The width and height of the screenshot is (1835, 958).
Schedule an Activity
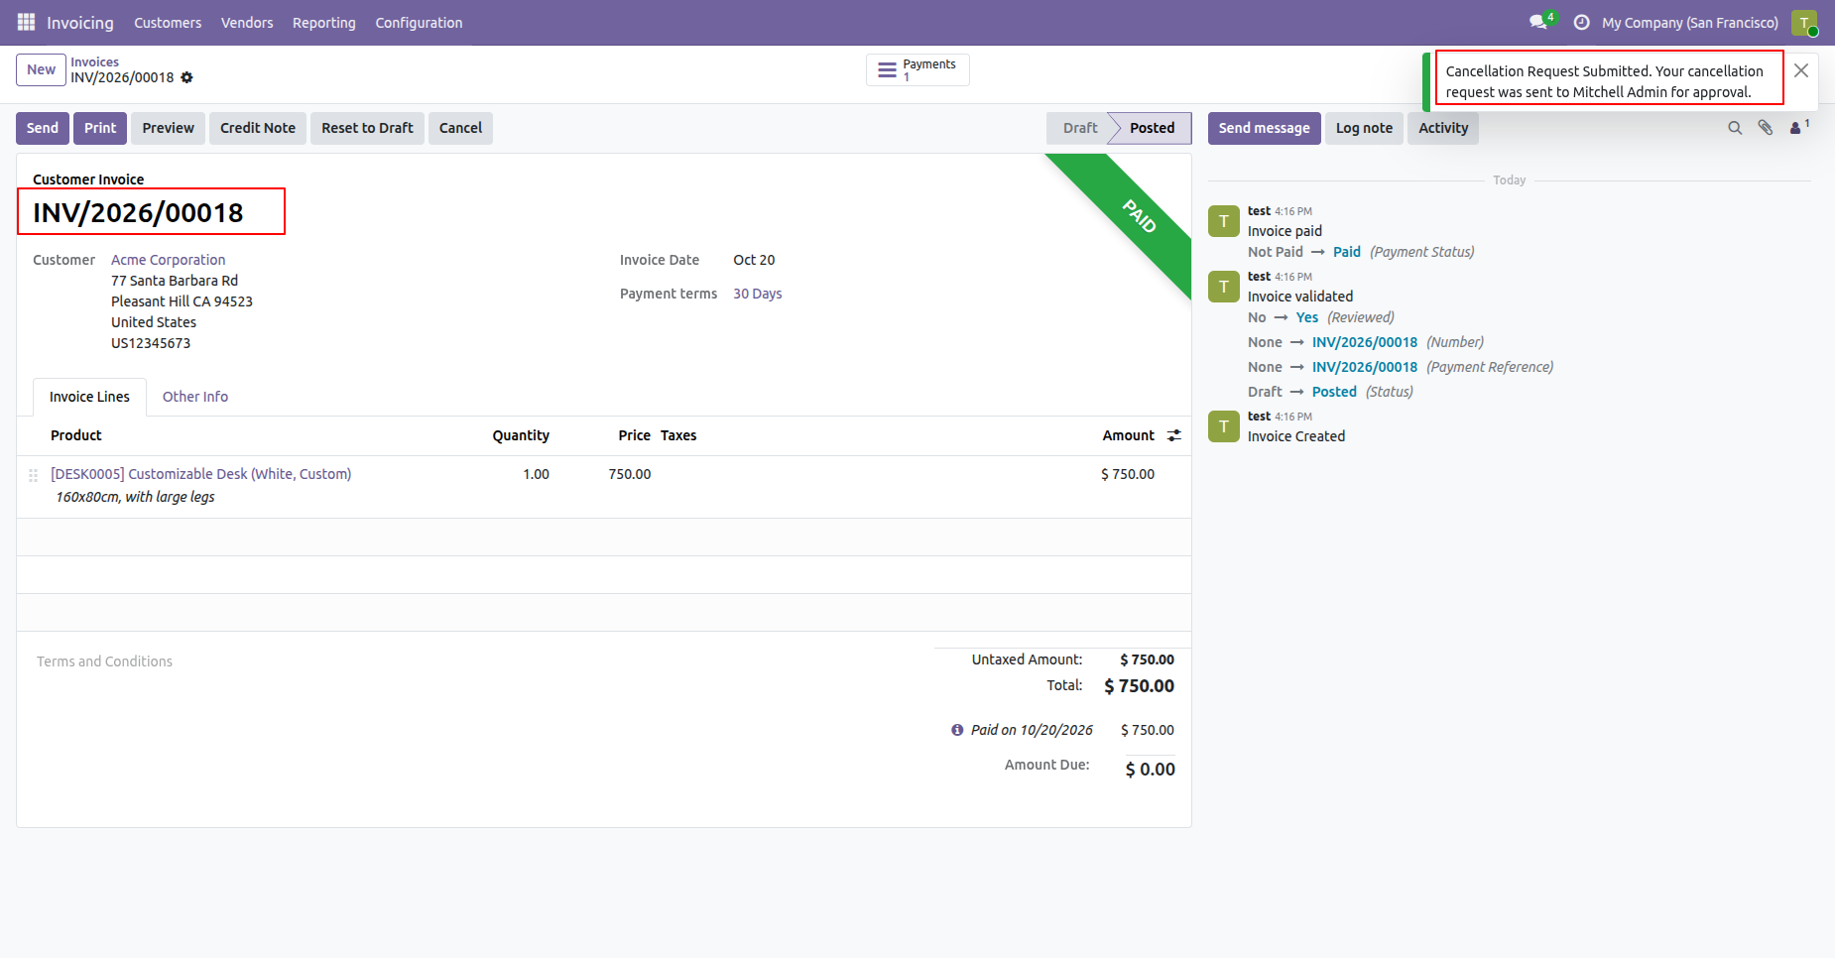[x=1443, y=128]
